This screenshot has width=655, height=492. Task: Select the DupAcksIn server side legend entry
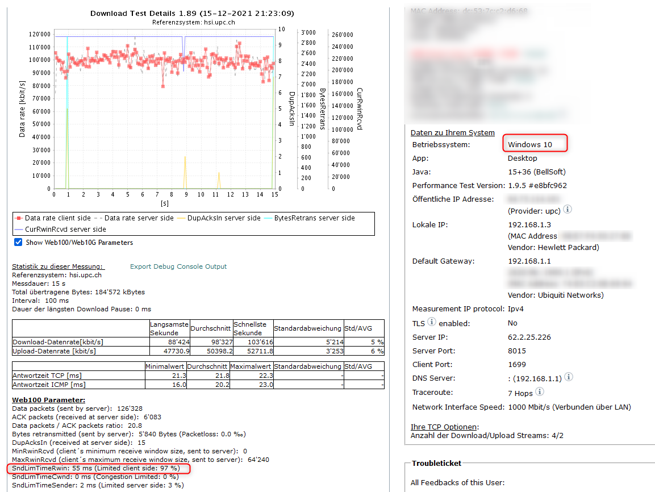pos(224,218)
